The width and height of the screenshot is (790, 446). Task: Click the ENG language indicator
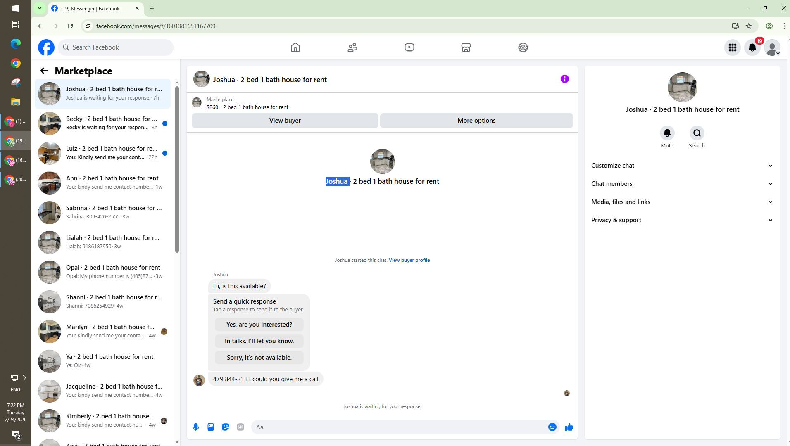coord(15,389)
